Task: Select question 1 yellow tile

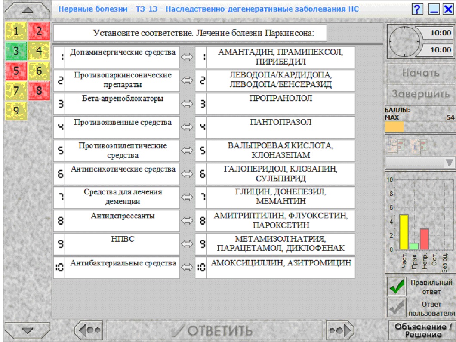Action: pyautogui.click(x=16, y=31)
